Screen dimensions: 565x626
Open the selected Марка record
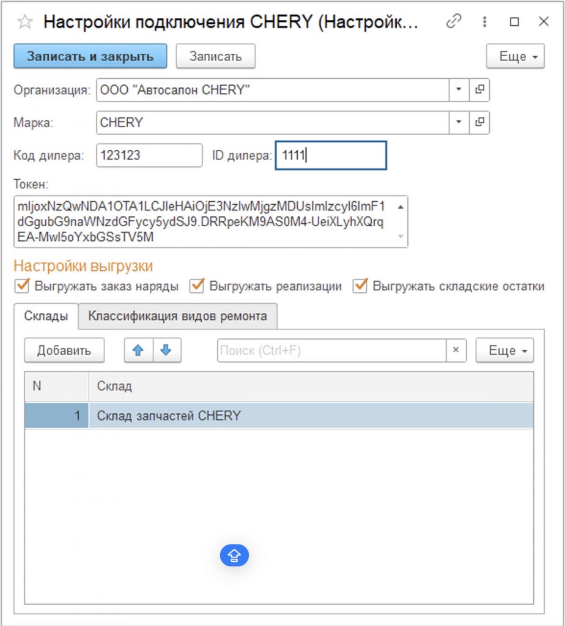[x=479, y=122]
